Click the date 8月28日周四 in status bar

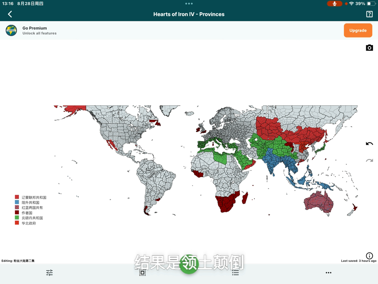(30, 4)
